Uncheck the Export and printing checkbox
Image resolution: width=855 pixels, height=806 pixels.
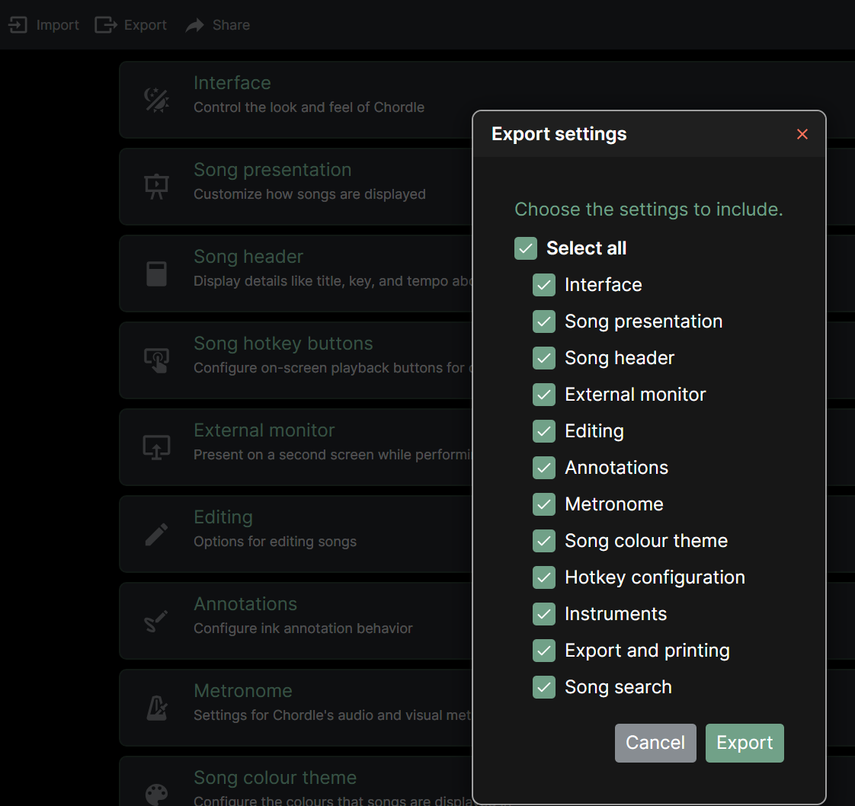pos(544,650)
